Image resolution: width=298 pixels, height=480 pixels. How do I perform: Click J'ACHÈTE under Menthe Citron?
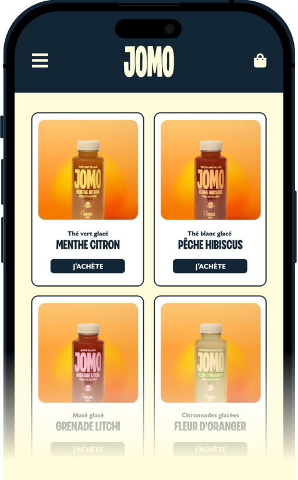tap(88, 266)
